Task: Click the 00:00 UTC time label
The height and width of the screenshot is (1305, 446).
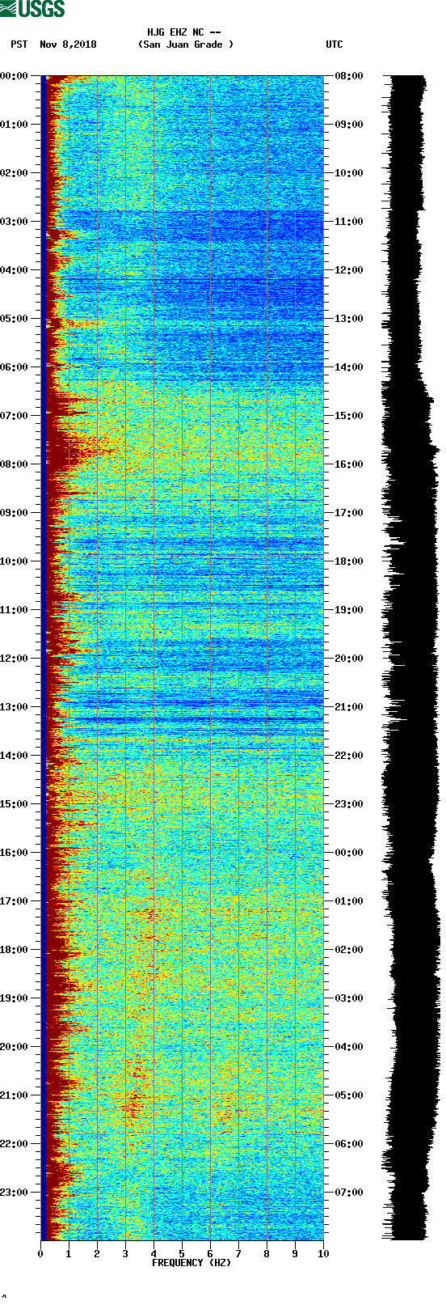Action: pos(349,853)
